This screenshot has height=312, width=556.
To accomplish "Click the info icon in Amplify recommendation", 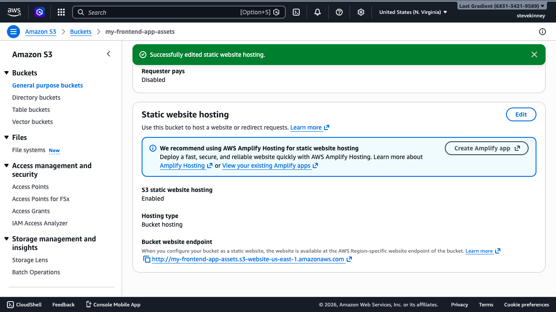I will click(153, 148).
